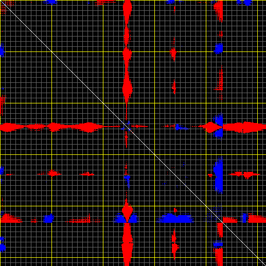Click the largest red bulge on the left horizontal band

[x=89, y=127]
